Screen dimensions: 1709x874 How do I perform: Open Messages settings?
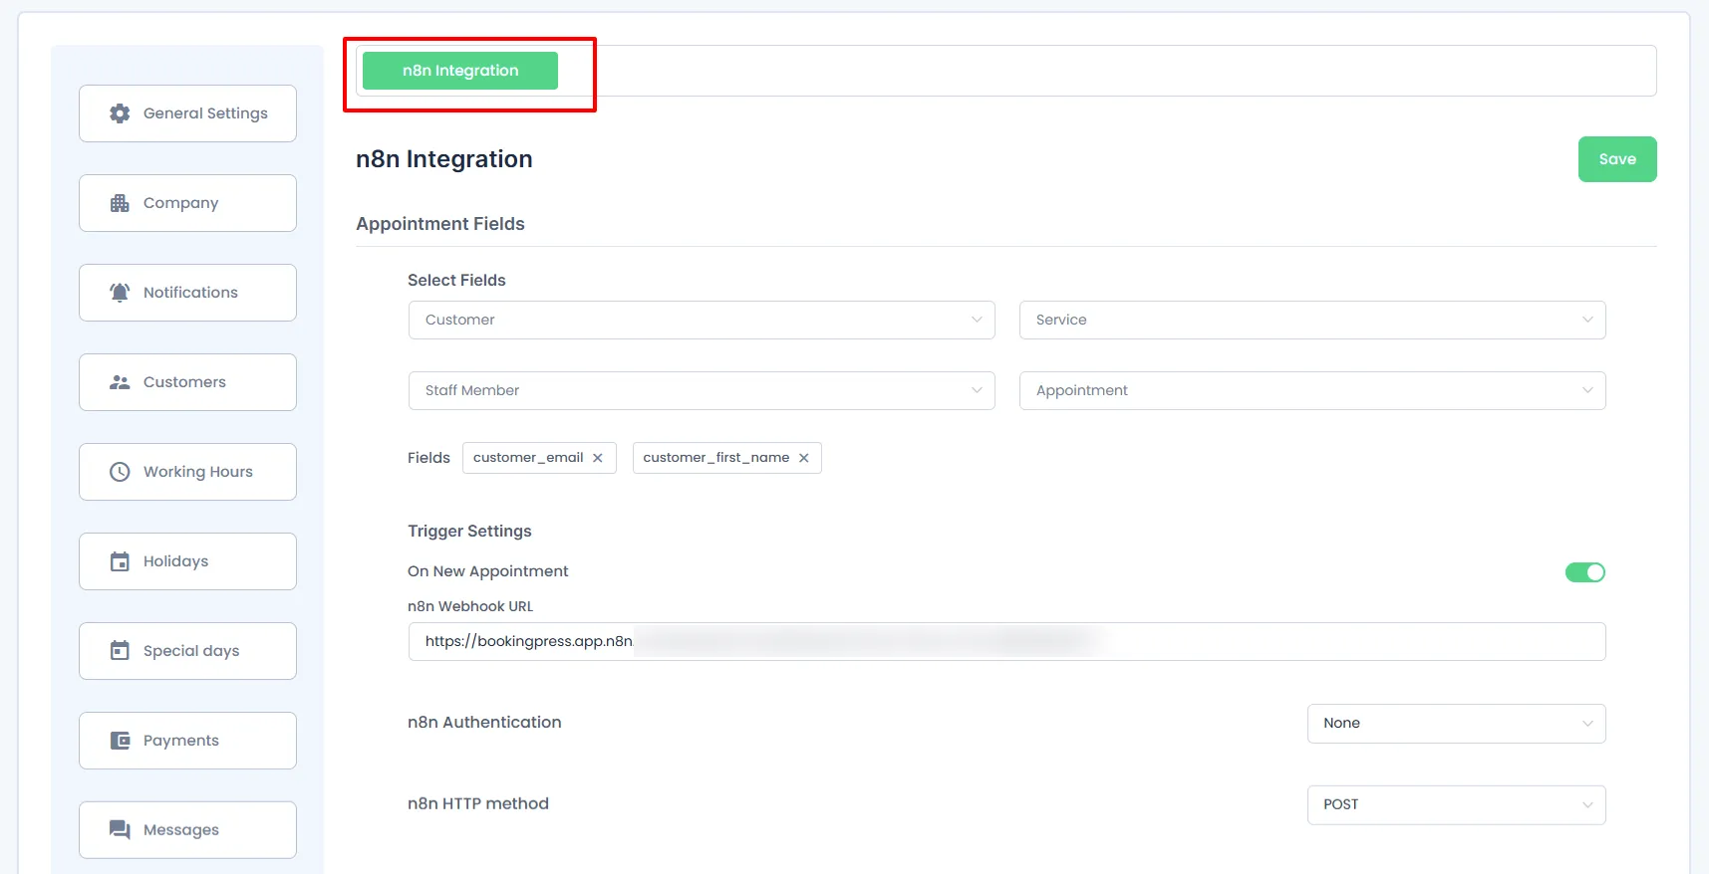pyautogui.click(x=187, y=830)
